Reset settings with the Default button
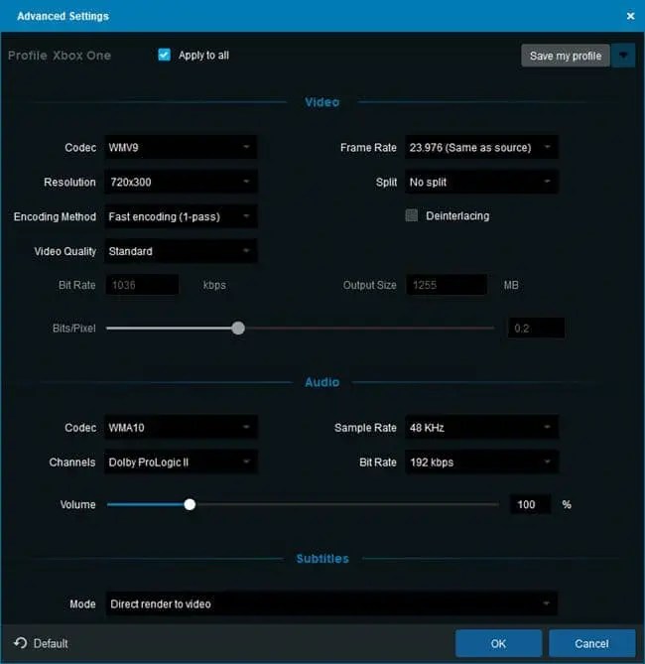645x664 pixels. coord(41,643)
